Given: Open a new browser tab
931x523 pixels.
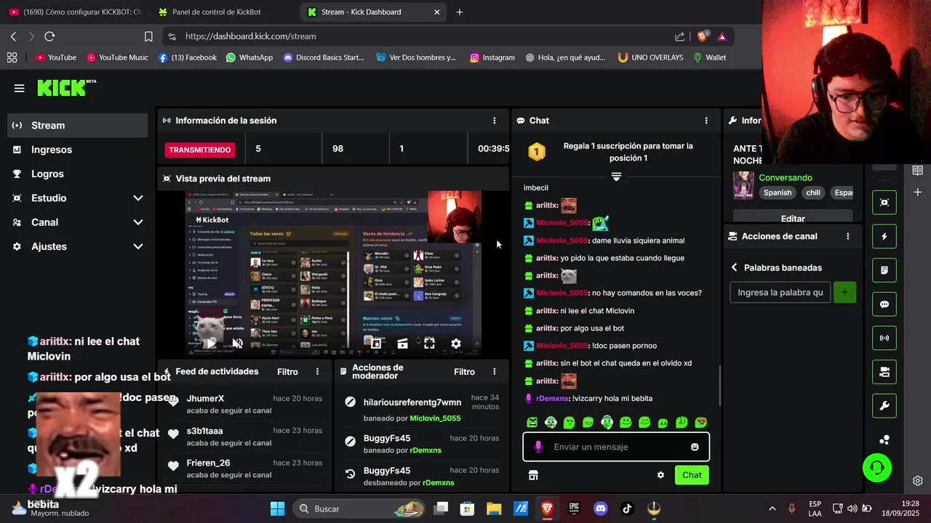Looking at the screenshot, I should coord(459,12).
